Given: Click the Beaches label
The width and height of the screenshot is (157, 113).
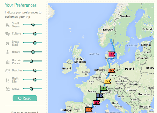Looking at the screenshot, I should (17, 70).
